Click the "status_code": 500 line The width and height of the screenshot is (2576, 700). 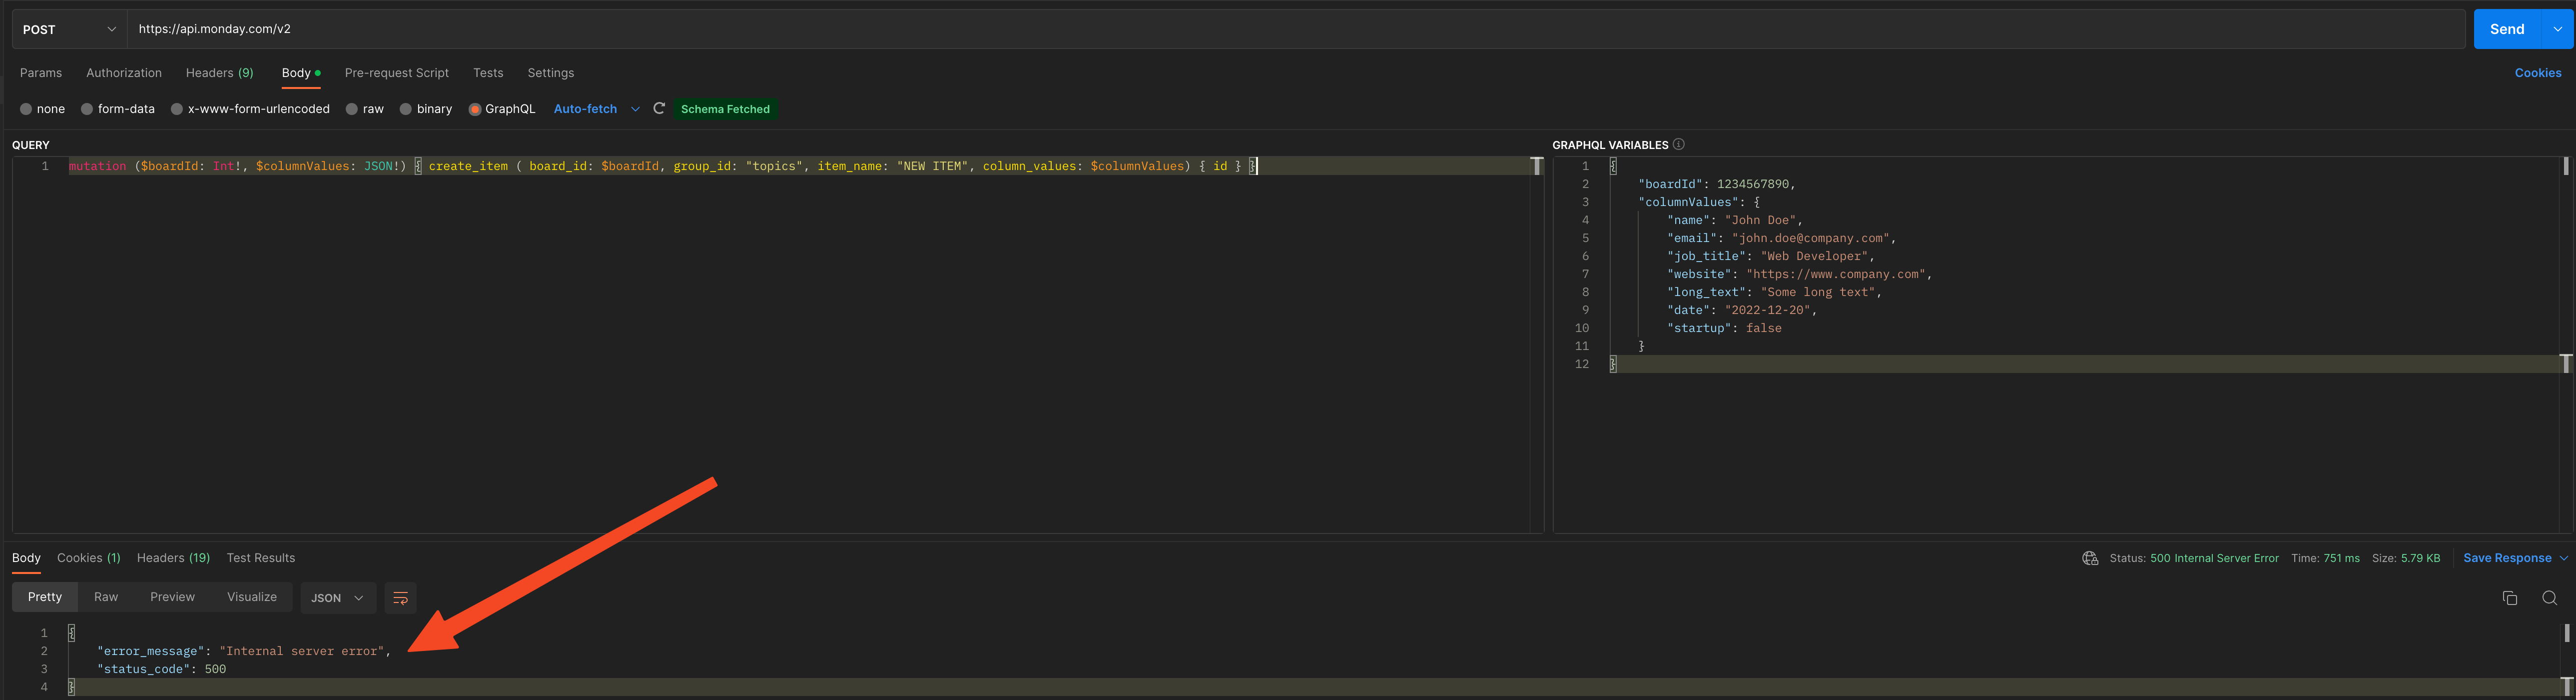coord(161,669)
